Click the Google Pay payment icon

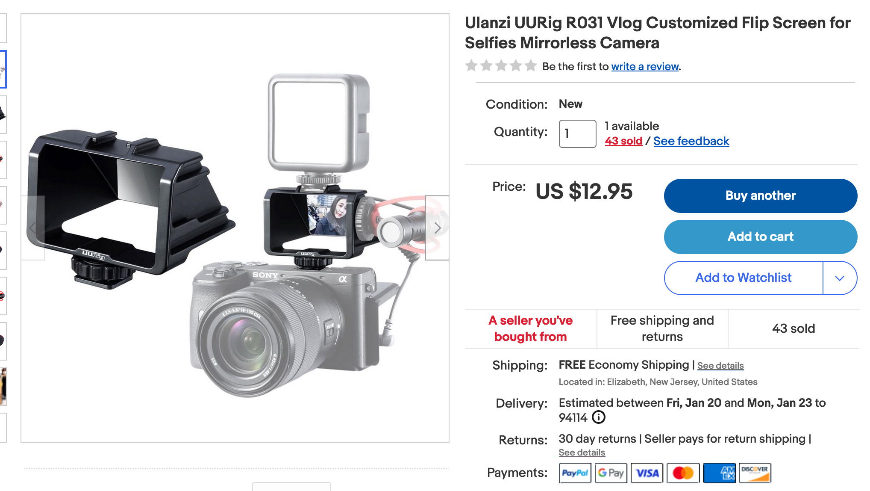click(x=611, y=473)
